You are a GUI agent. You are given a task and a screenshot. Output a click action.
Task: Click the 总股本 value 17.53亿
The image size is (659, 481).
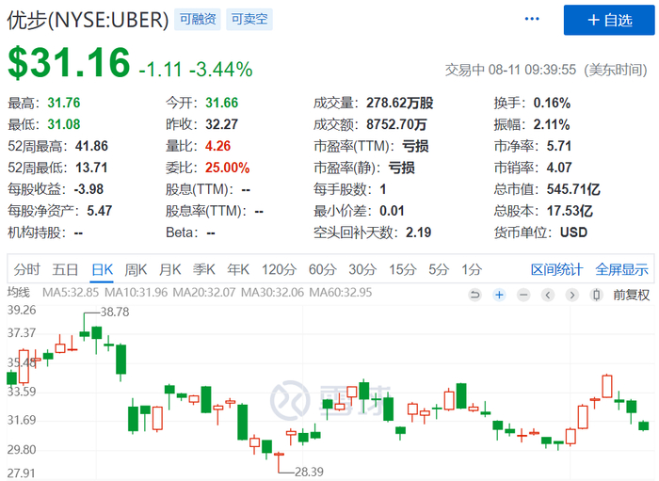pos(570,211)
